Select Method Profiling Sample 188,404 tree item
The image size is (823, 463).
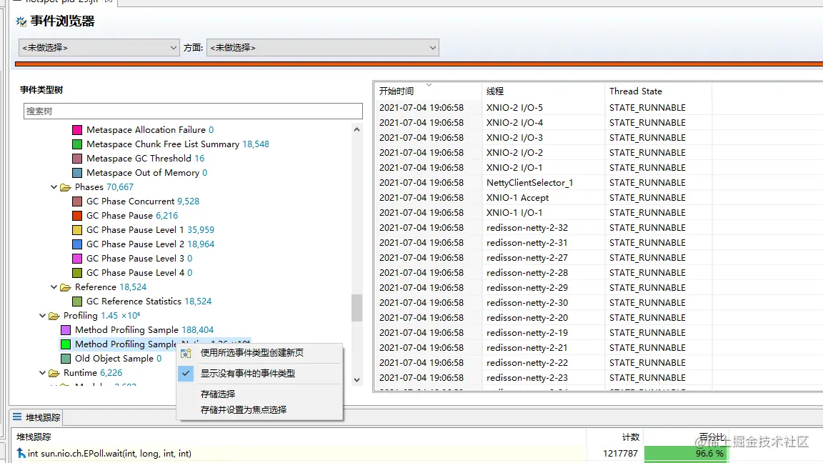point(144,329)
